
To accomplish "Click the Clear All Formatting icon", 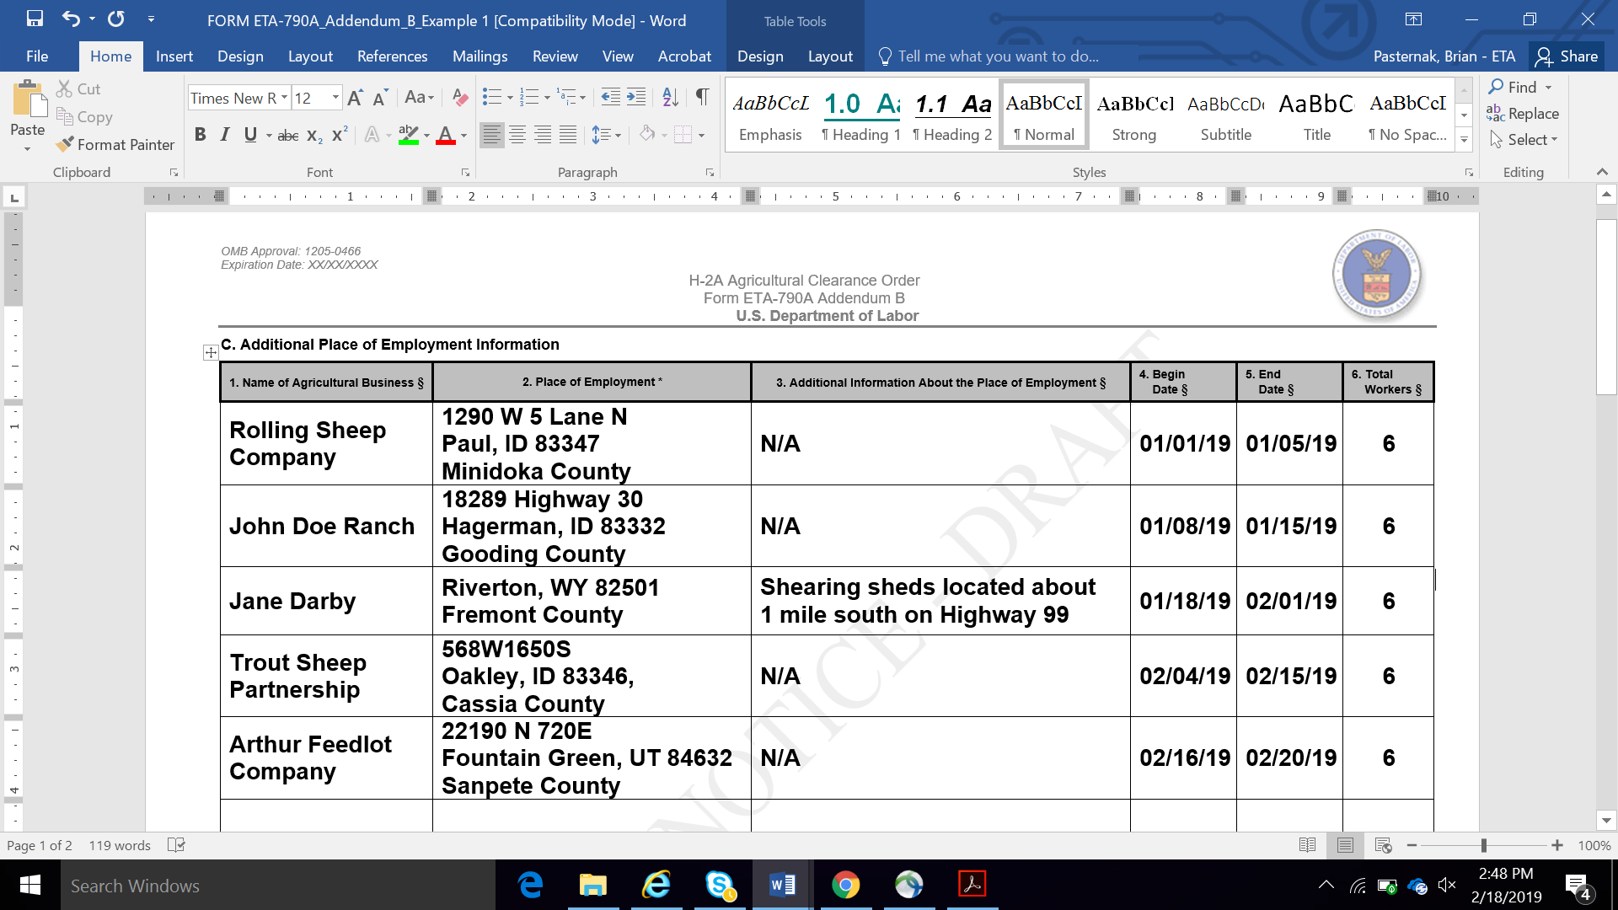I will pos(459,98).
